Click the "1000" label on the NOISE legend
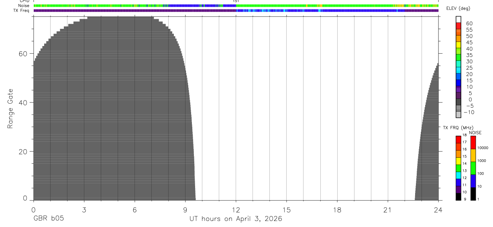The image size is (493, 227). click(x=482, y=161)
